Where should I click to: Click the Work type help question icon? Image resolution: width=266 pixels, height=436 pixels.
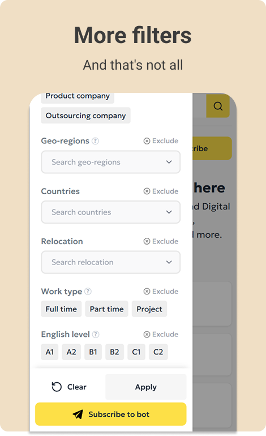coord(88,292)
